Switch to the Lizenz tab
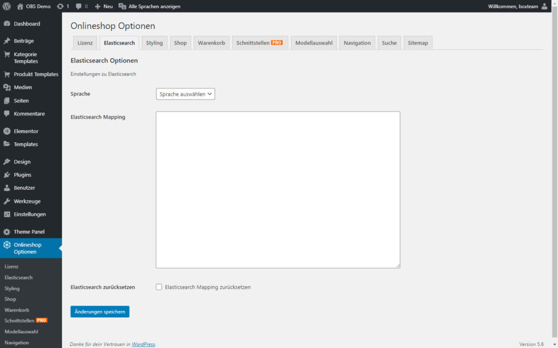The image size is (558, 348). 85,42
